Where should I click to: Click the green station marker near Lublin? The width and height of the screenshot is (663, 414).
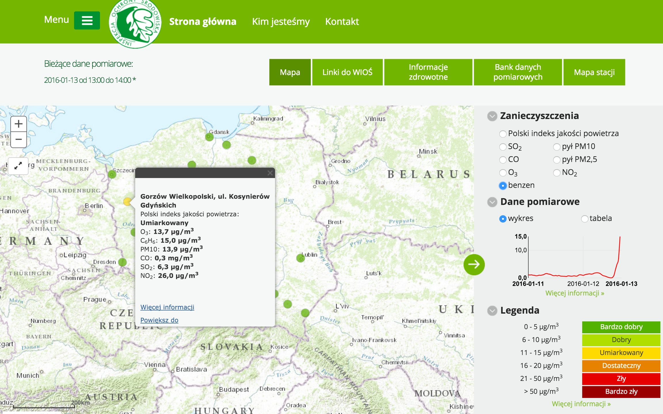300,258
